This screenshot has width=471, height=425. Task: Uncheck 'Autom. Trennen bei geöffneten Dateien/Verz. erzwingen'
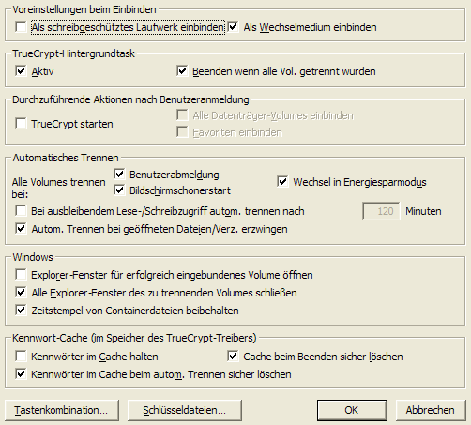tap(21, 229)
